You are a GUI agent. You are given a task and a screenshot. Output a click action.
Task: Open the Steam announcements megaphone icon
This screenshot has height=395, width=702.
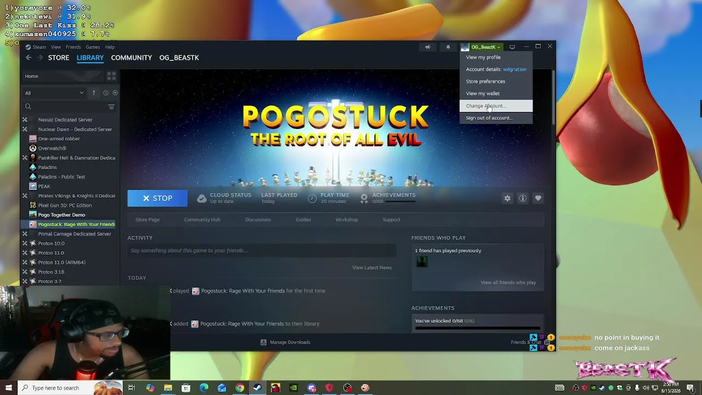click(428, 47)
